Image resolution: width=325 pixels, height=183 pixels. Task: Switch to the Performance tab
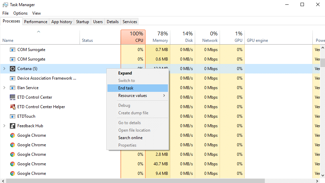(x=36, y=21)
